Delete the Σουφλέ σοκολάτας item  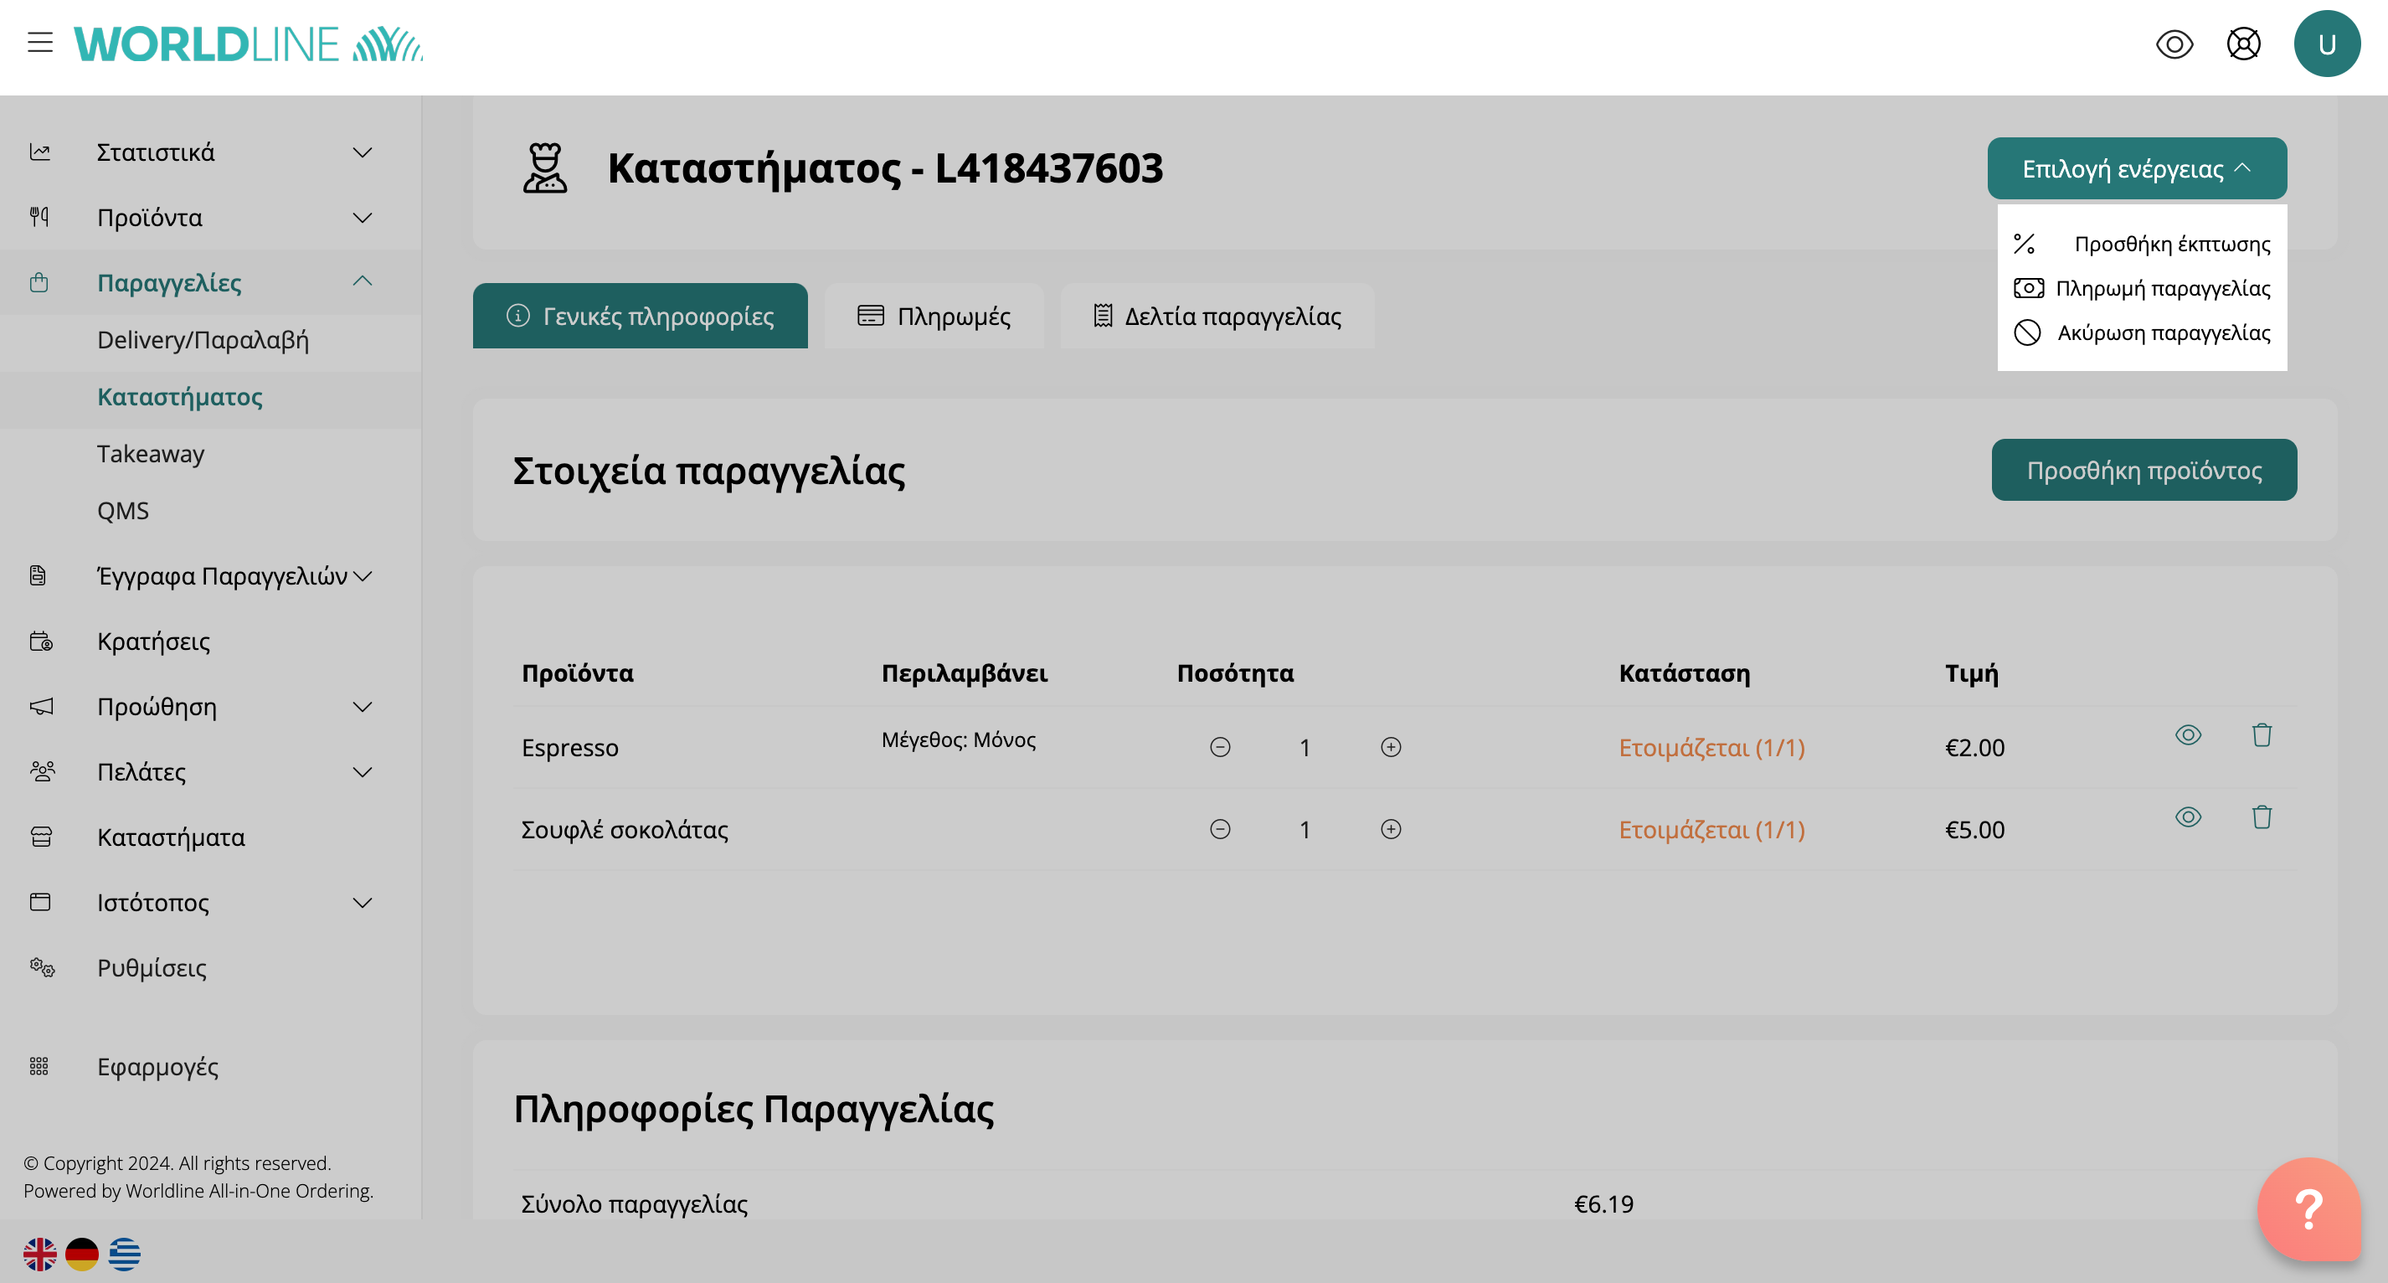pyautogui.click(x=2261, y=817)
